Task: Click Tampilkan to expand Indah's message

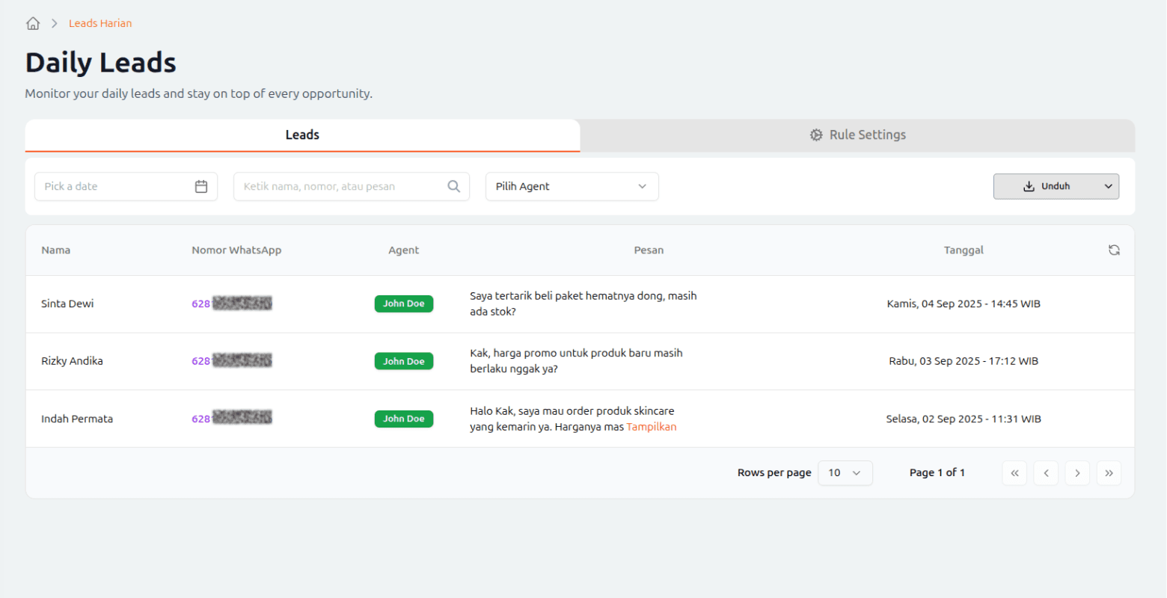Action: (651, 427)
